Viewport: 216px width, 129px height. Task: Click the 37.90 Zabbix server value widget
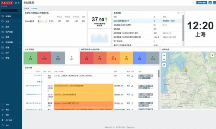[99, 19]
